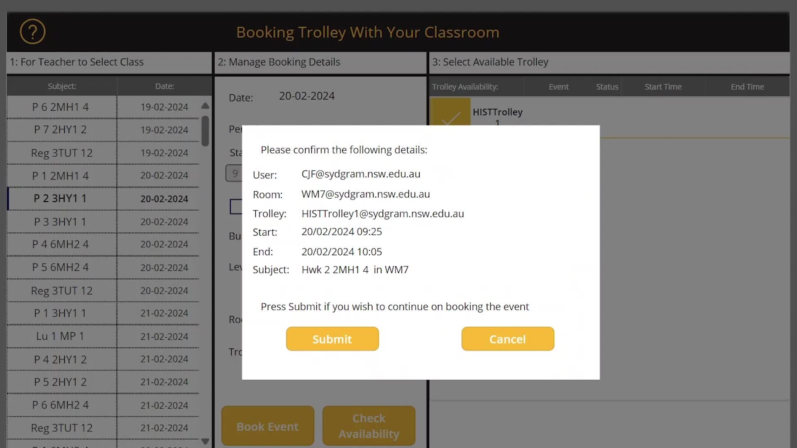The image size is (797, 448).
Task: Choose Reg 3TUT 12 on 19-02-2024
Action: pyautogui.click(x=62, y=153)
